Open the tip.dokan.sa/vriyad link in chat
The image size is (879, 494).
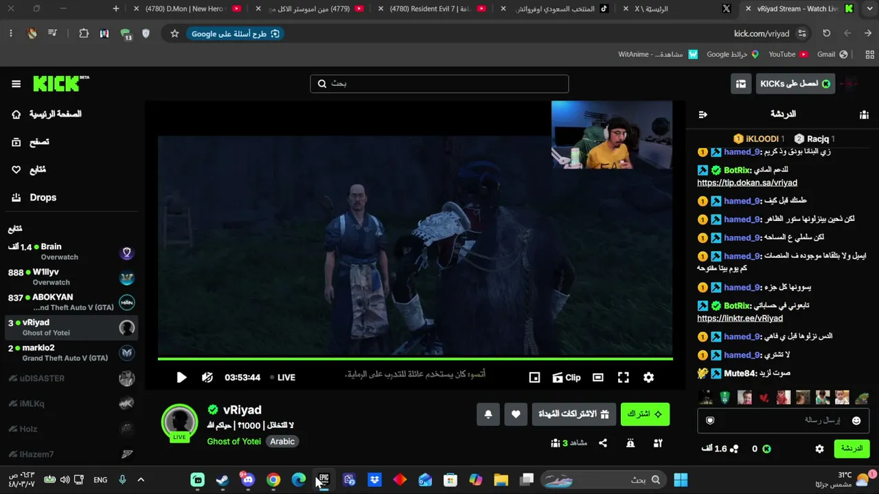pyautogui.click(x=747, y=183)
